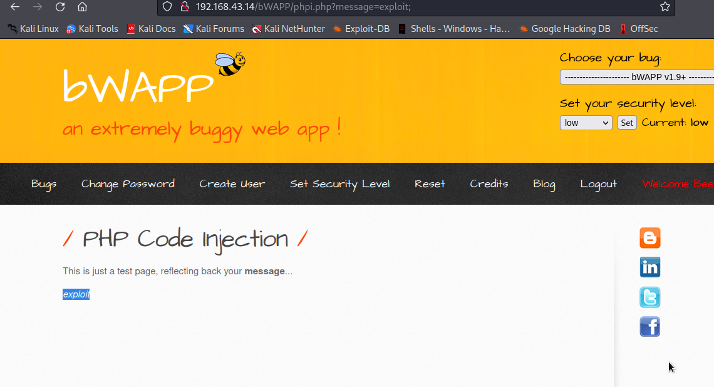The image size is (714, 387).
Task: Open the OffSec bookmark
Action: click(x=638, y=29)
